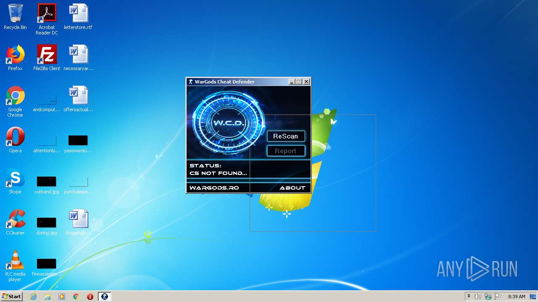This screenshot has width=538, height=302.
Task: Select the offersactual... document
Action: [78, 99]
